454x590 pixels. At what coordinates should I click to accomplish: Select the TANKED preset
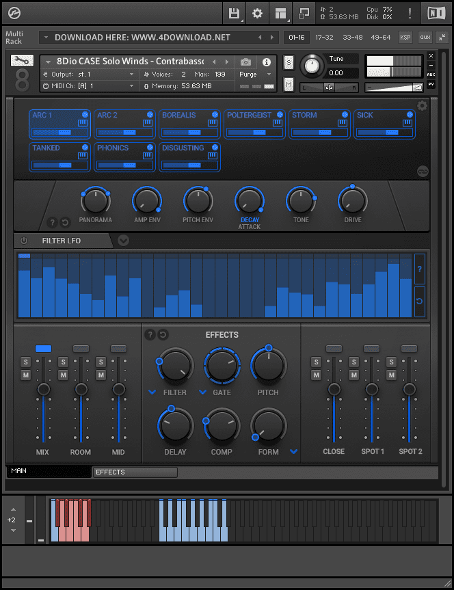[59, 157]
